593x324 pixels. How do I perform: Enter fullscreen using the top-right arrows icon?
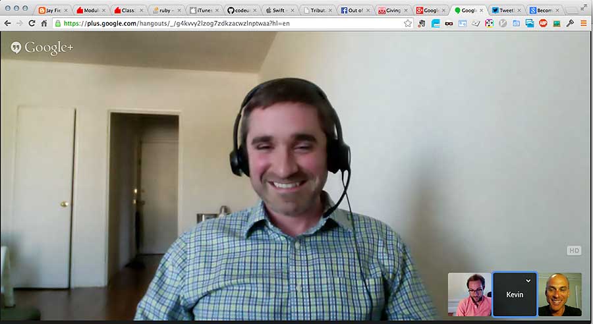click(x=584, y=7)
